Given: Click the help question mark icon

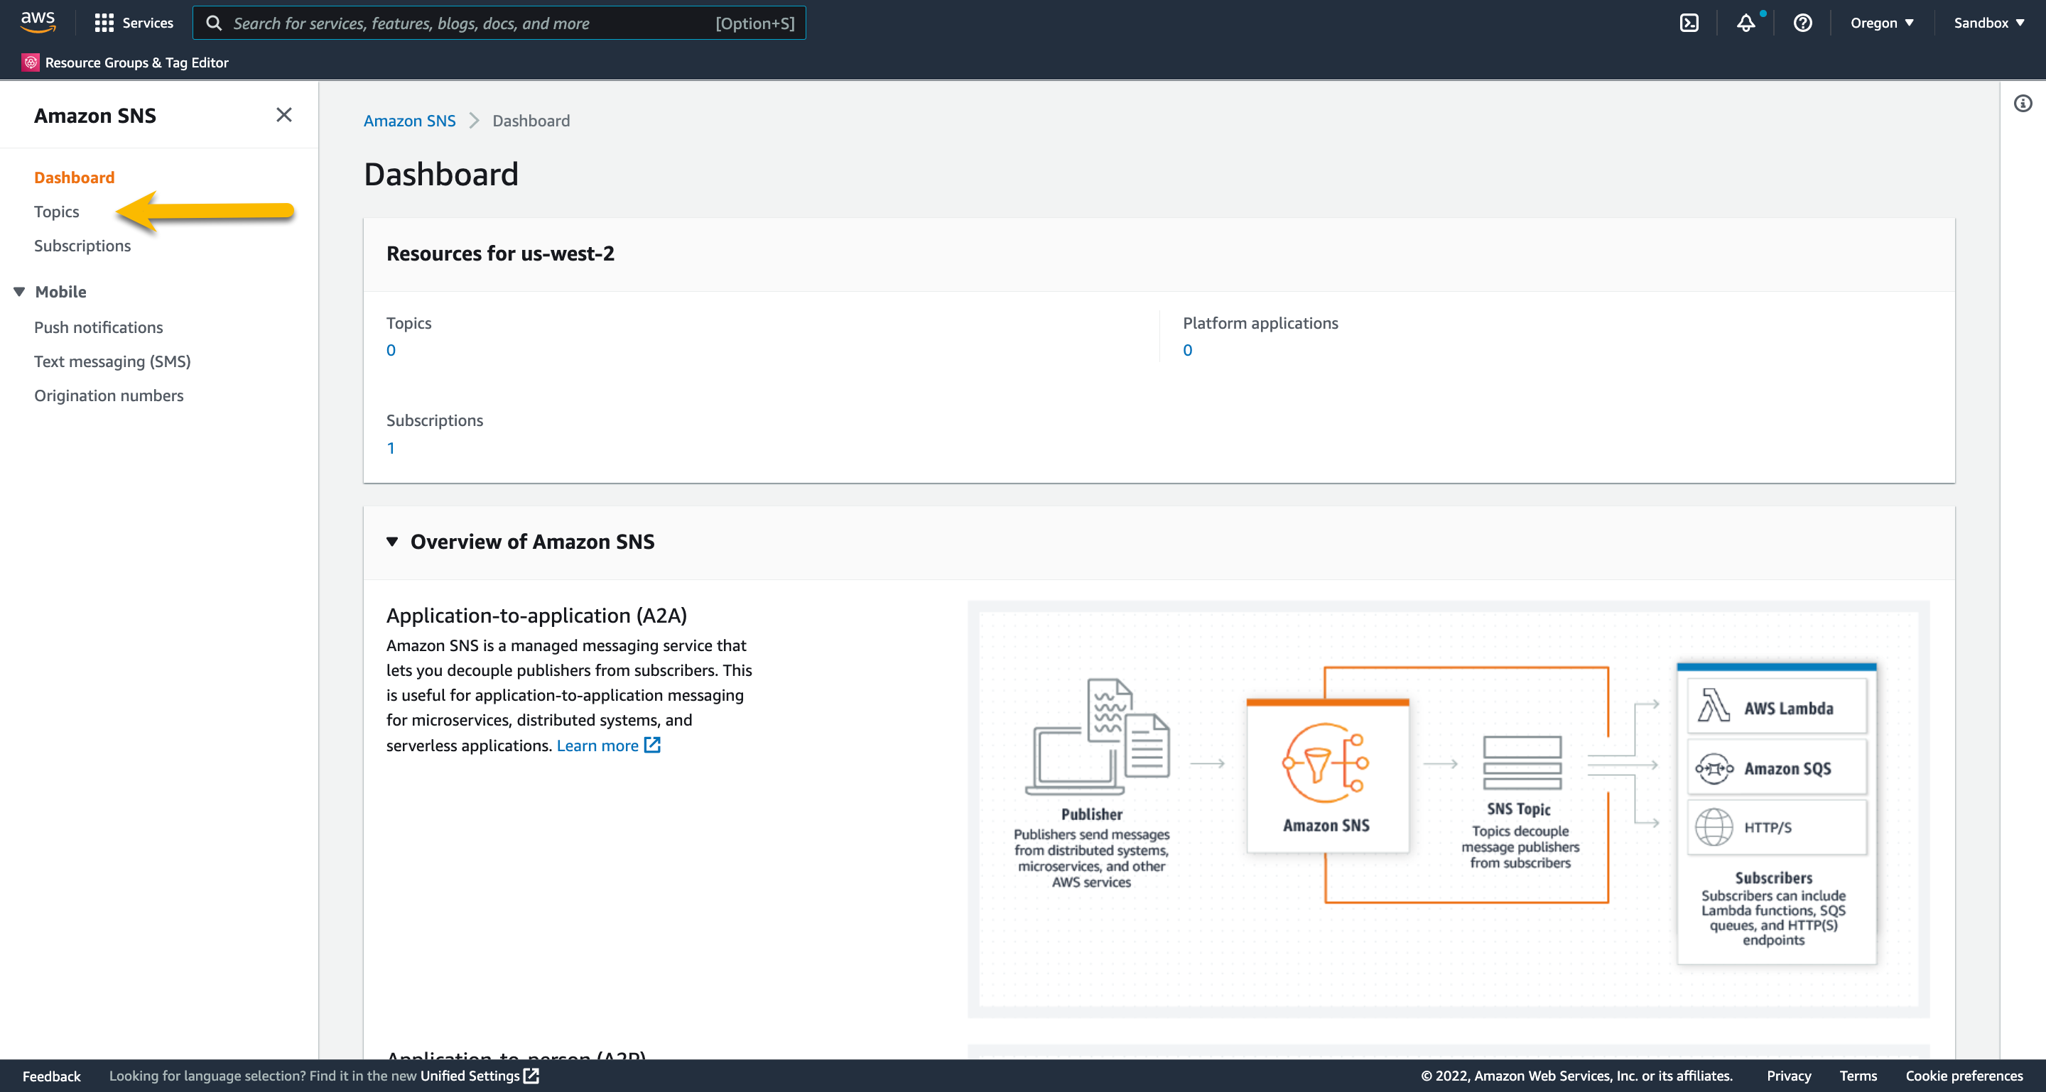Looking at the screenshot, I should click(1802, 23).
